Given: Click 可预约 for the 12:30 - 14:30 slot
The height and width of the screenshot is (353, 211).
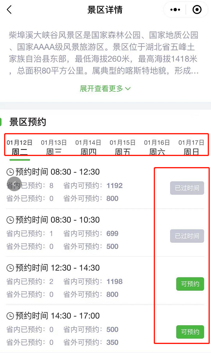Looking at the screenshot, I should [x=190, y=284].
